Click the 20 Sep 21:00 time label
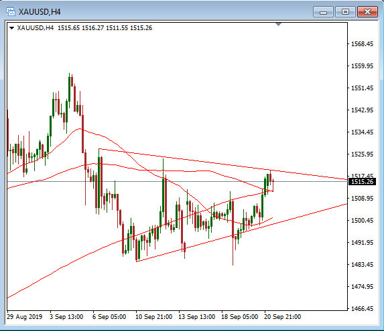Image resolution: width=384 pixels, height=331 pixels. coord(282,317)
